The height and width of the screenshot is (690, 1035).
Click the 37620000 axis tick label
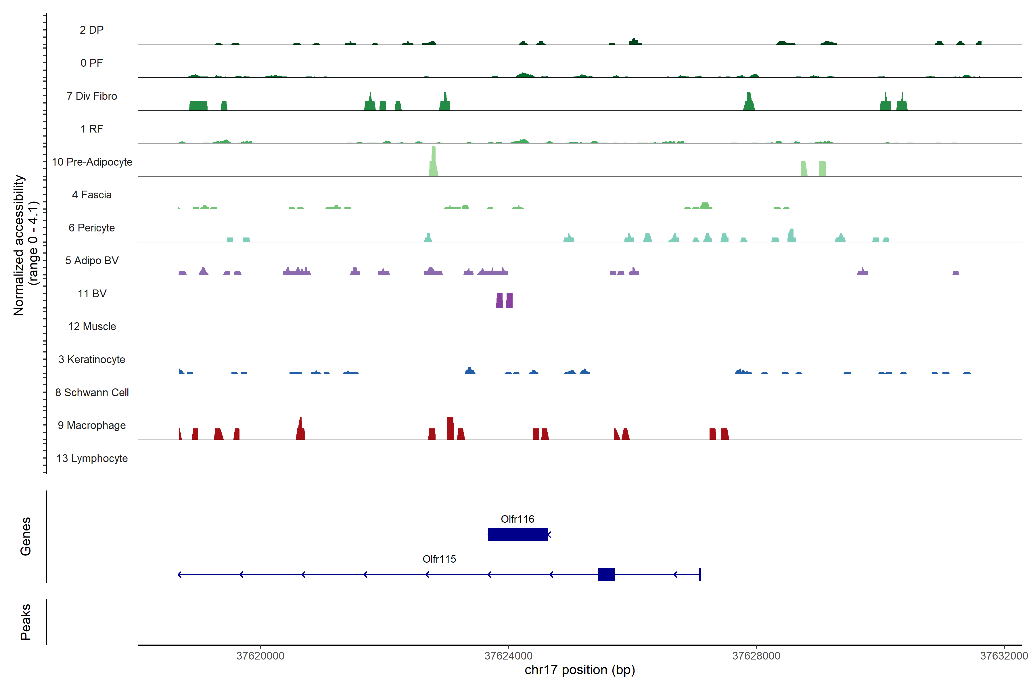click(x=260, y=656)
